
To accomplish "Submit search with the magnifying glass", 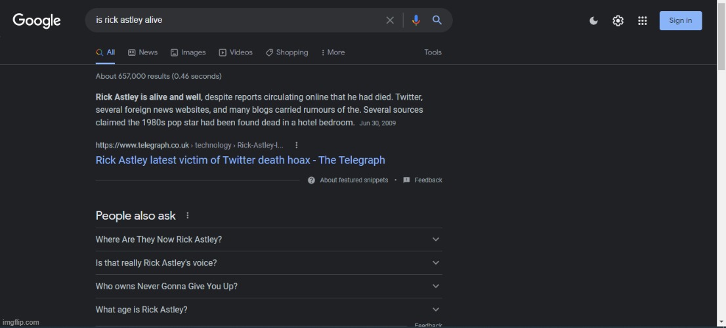I will pyautogui.click(x=437, y=20).
